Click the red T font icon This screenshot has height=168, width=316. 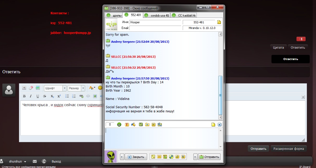coord(127,125)
